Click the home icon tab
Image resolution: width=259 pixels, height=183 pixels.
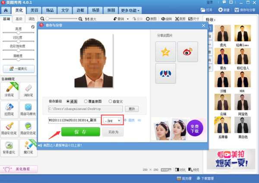point(6,10)
